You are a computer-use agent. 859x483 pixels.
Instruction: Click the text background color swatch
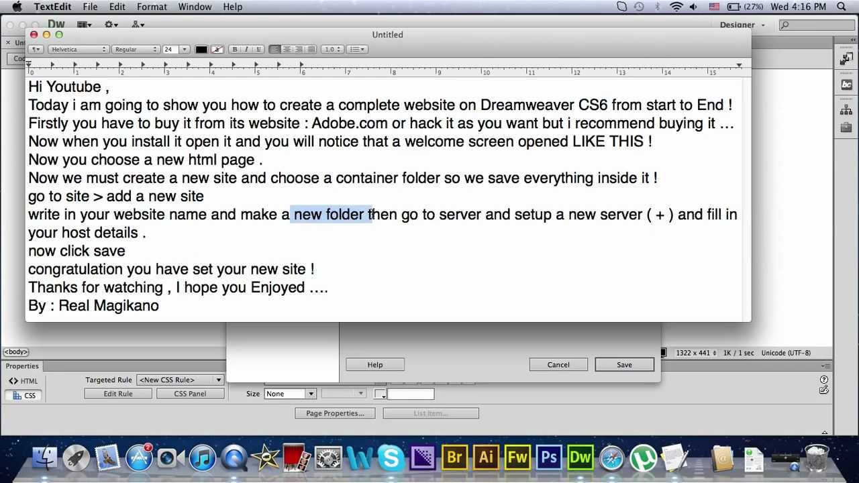[217, 49]
